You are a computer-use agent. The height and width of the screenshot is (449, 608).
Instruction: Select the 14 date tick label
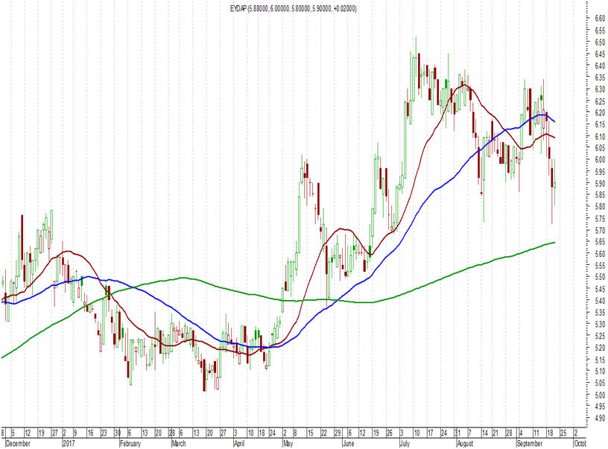click(485, 433)
